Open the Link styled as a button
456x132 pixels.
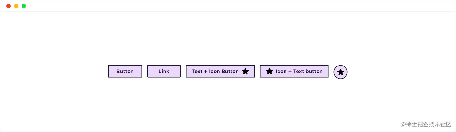[x=164, y=71]
